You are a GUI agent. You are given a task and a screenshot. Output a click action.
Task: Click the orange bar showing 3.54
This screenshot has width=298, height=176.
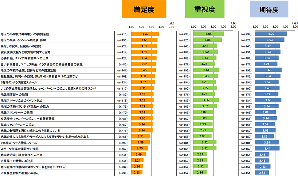(144, 58)
